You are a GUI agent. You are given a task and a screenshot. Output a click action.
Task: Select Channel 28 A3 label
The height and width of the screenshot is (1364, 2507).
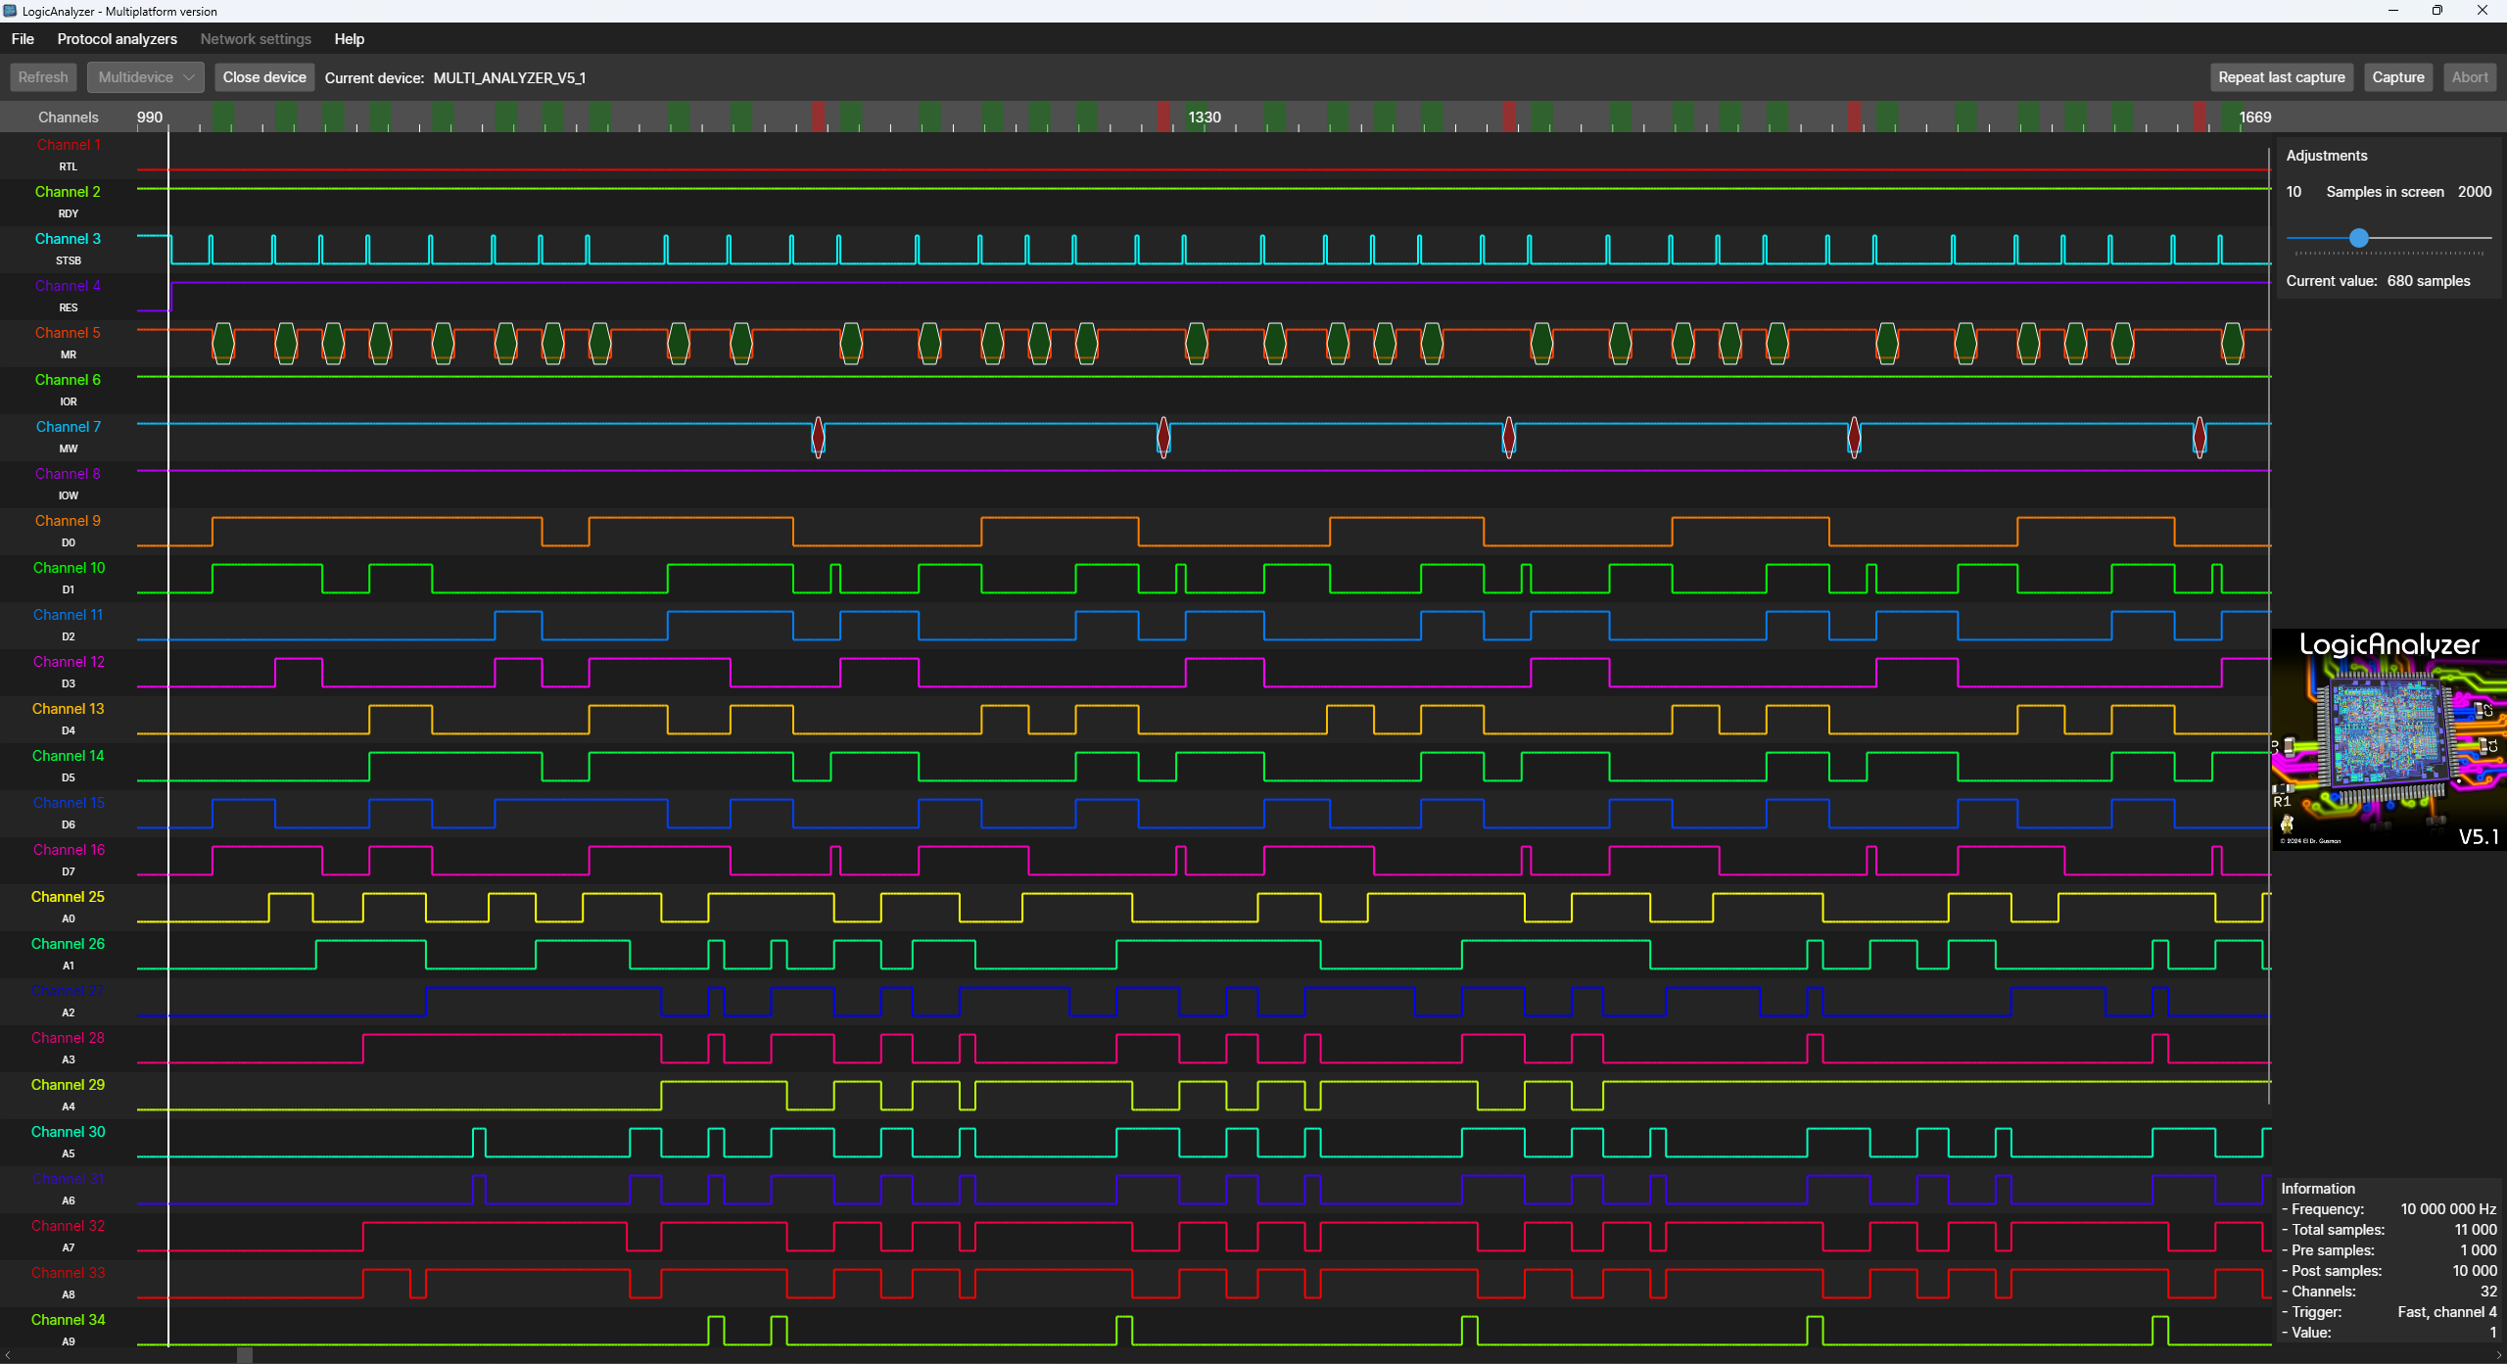click(x=69, y=1048)
